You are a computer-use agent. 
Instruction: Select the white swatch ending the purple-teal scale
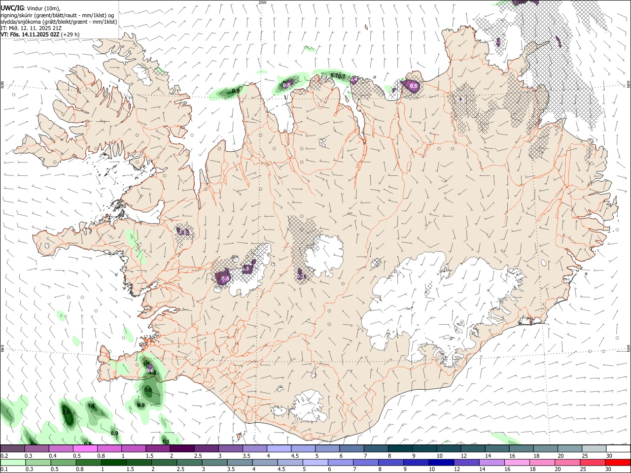(x=618, y=448)
